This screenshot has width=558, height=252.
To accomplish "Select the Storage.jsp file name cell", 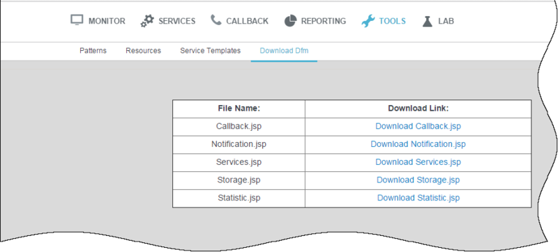I will [239, 180].
